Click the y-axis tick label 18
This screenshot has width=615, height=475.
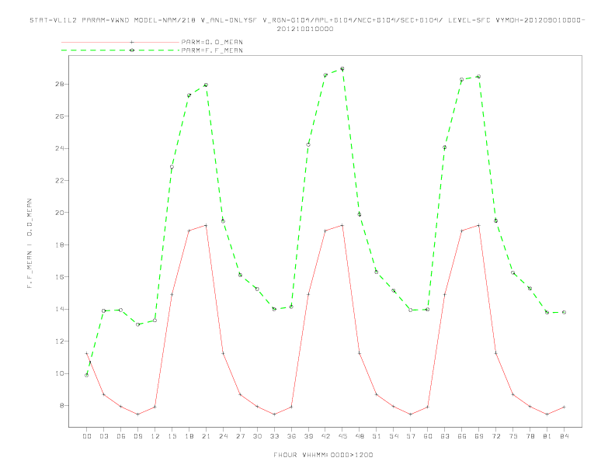(x=60, y=245)
